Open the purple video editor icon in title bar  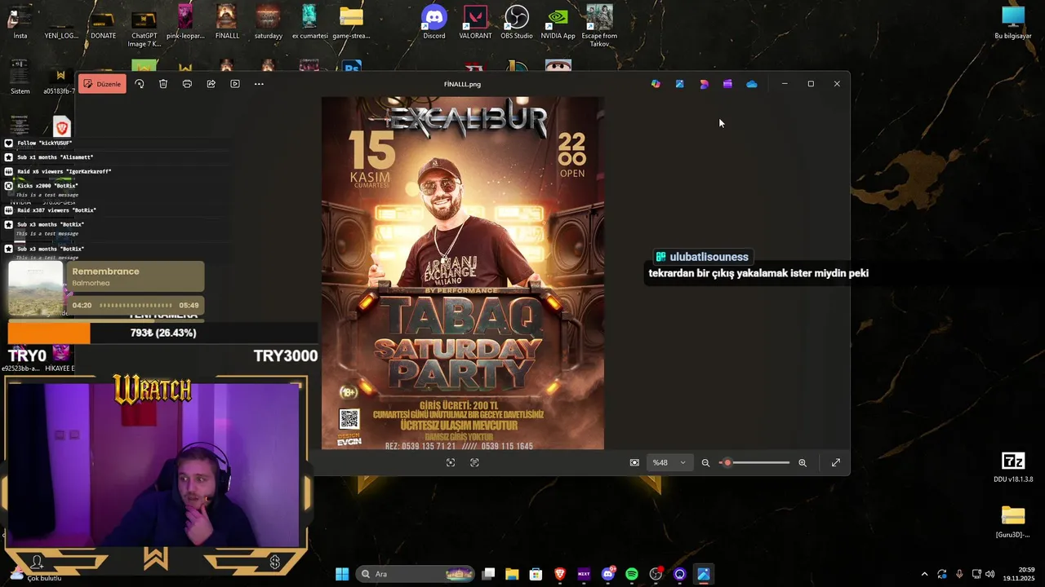727,84
